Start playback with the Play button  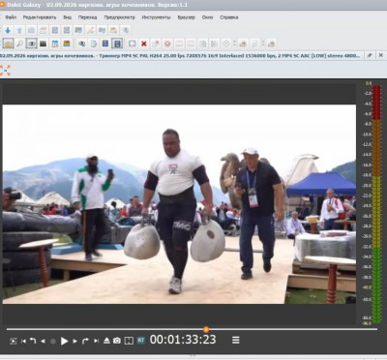point(64,341)
